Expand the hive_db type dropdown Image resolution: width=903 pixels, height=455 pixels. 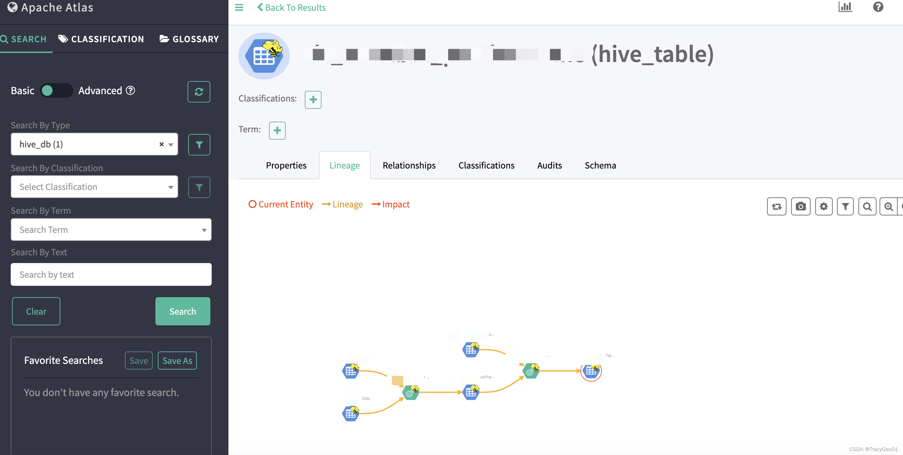click(x=171, y=144)
